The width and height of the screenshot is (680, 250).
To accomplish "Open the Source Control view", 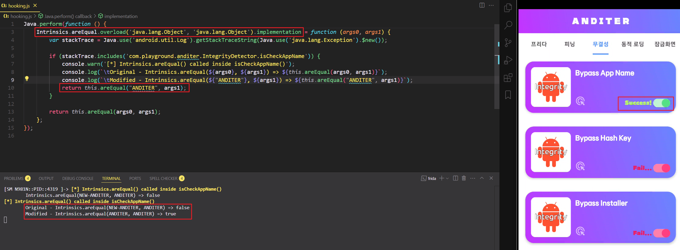I will [508, 43].
